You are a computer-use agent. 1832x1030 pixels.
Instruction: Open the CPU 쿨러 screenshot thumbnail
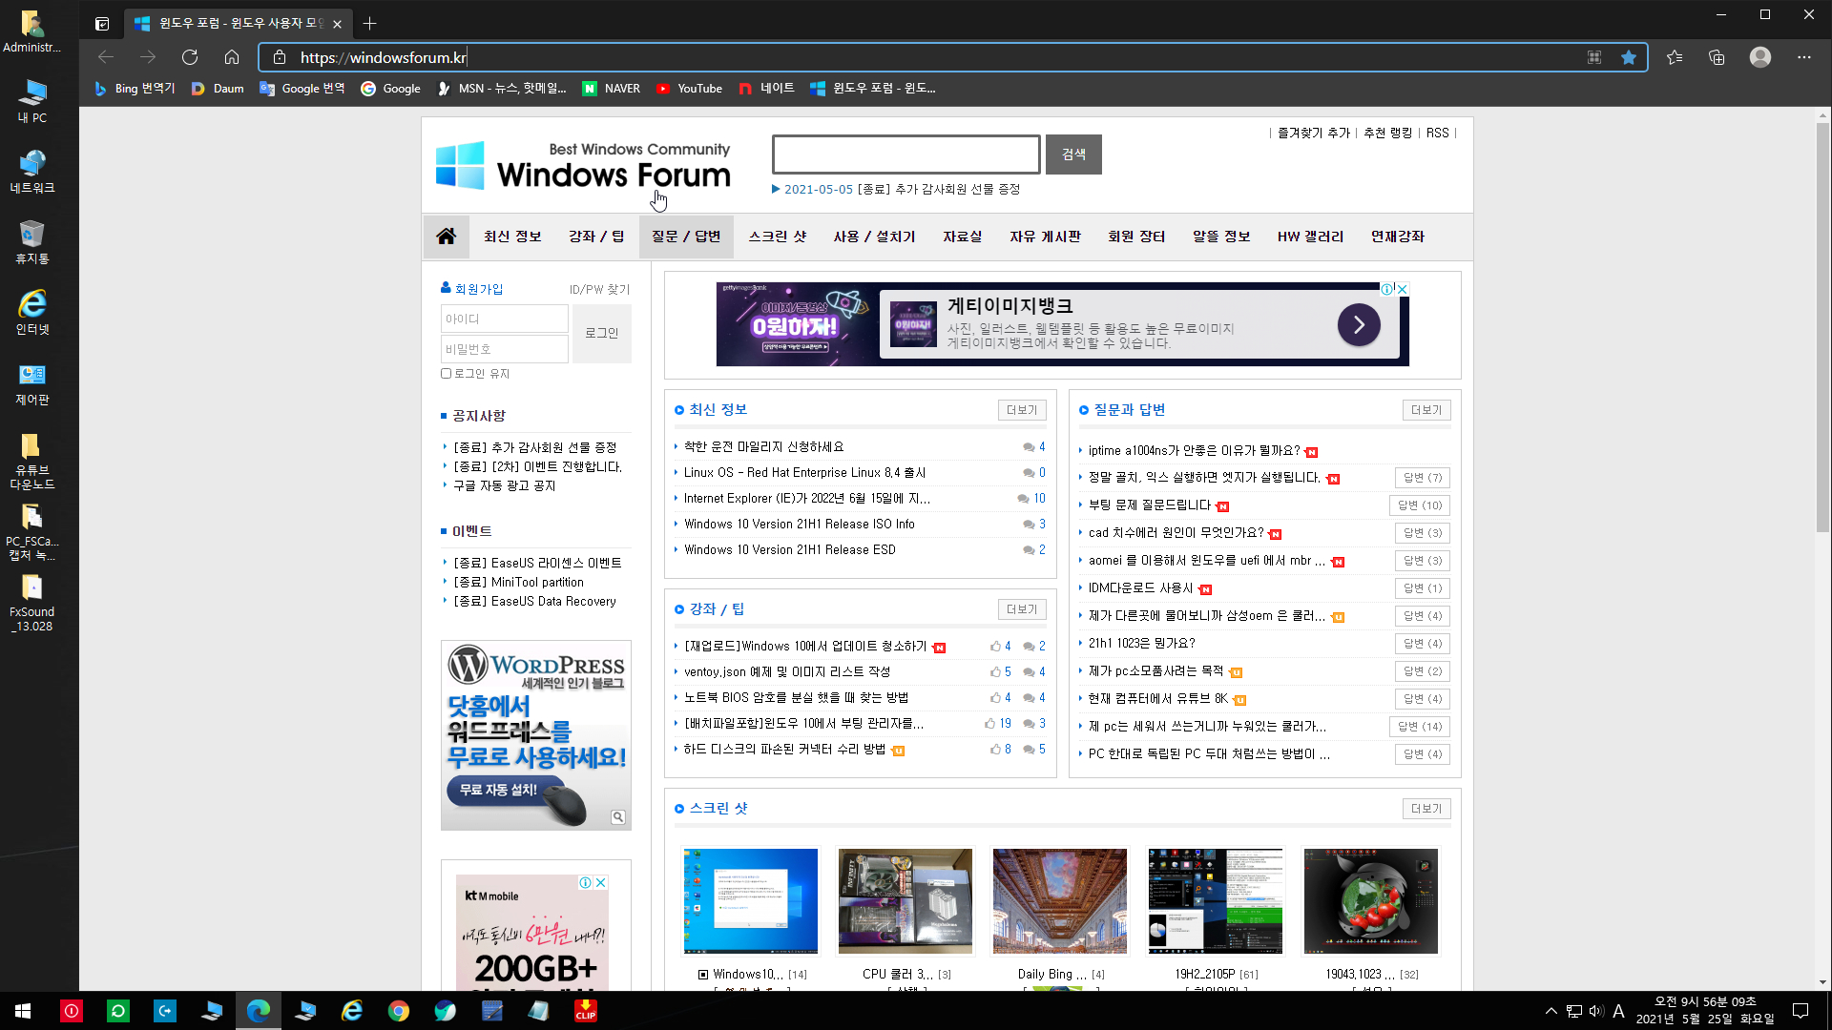(906, 900)
